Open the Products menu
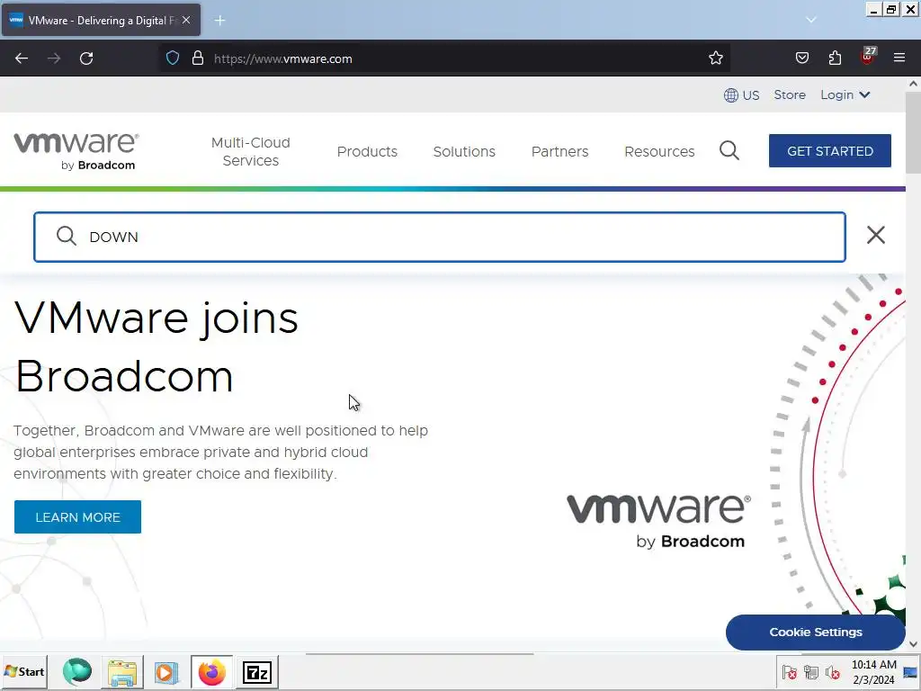 click(367, 151)
